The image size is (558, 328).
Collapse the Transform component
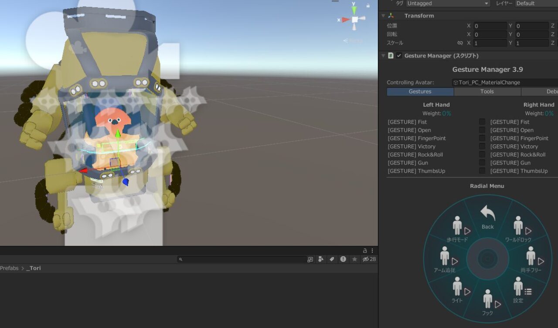coord(383,16)
